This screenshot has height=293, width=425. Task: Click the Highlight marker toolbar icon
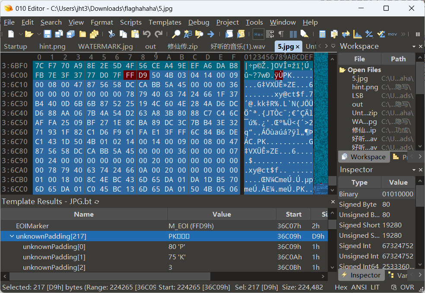click(x=304, y=33)
